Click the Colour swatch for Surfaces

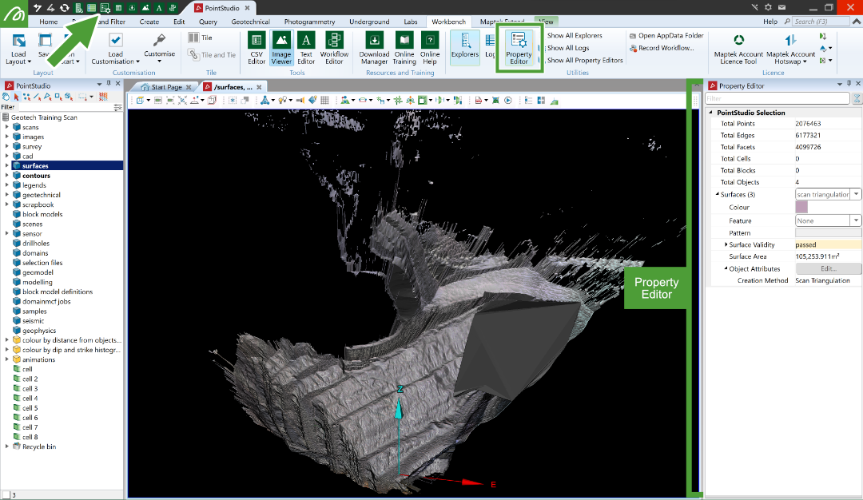pyautogui.click(x=801, y=208)
